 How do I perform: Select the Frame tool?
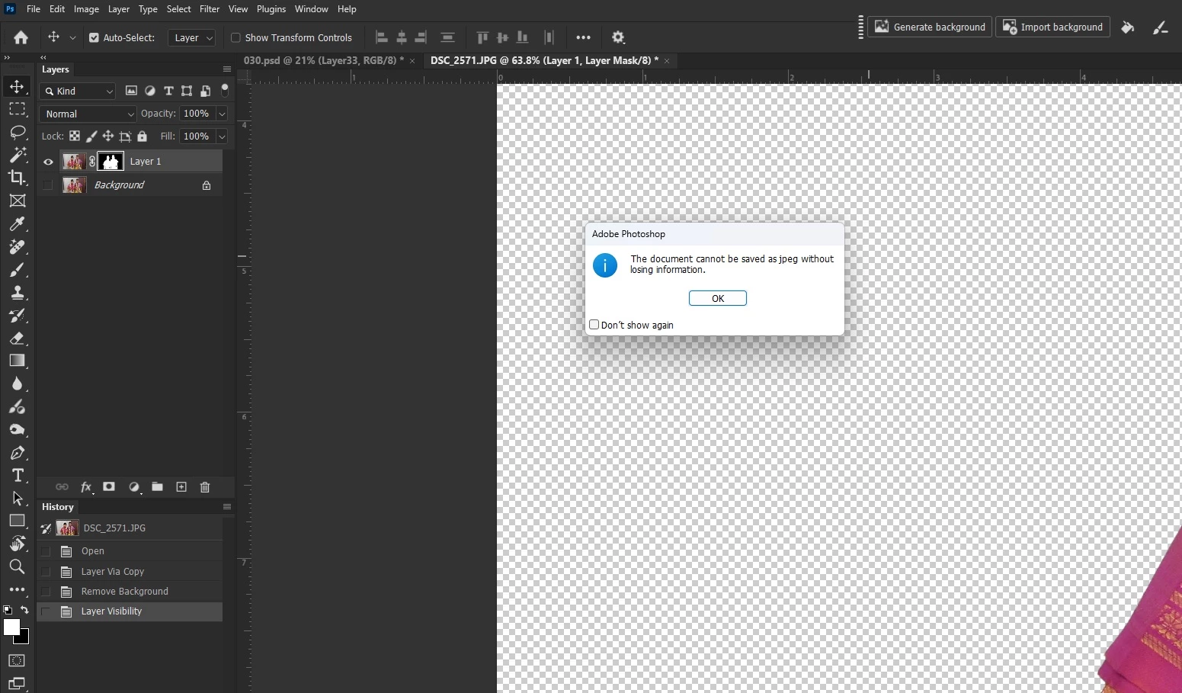pyautogui.click(x=17, y=201)
